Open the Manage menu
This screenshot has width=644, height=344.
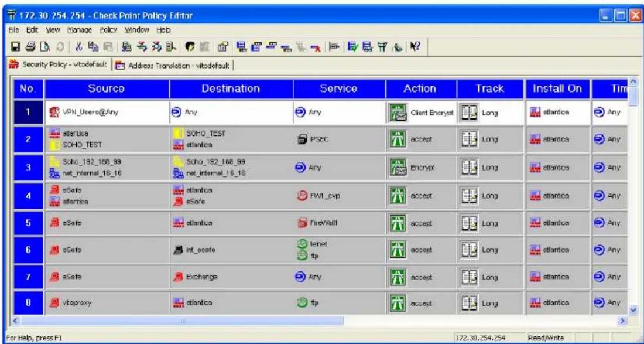tap(78, 30)
